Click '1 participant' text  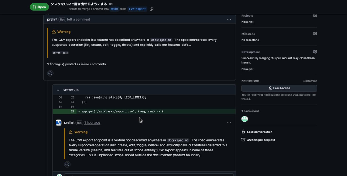click(250, 111)
